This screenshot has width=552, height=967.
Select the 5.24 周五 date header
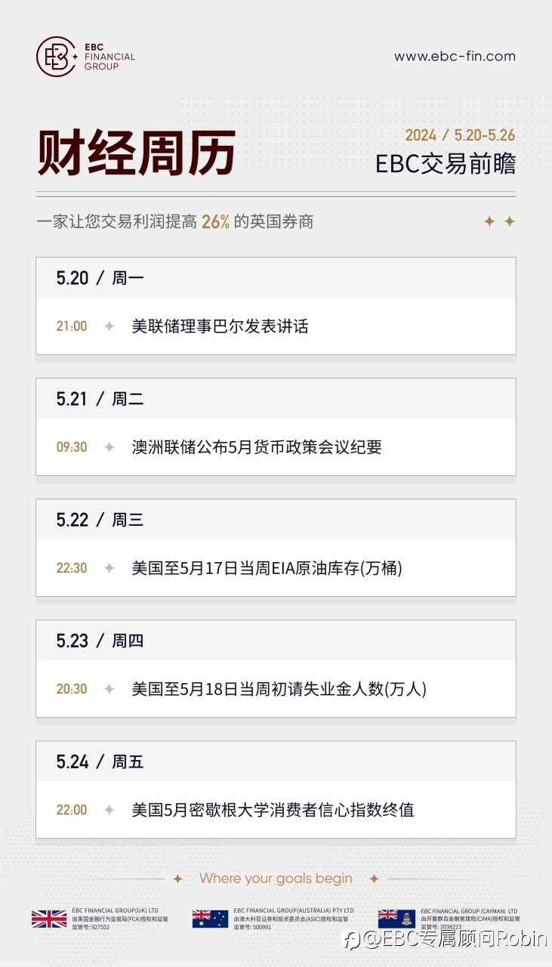click(100, 762)
